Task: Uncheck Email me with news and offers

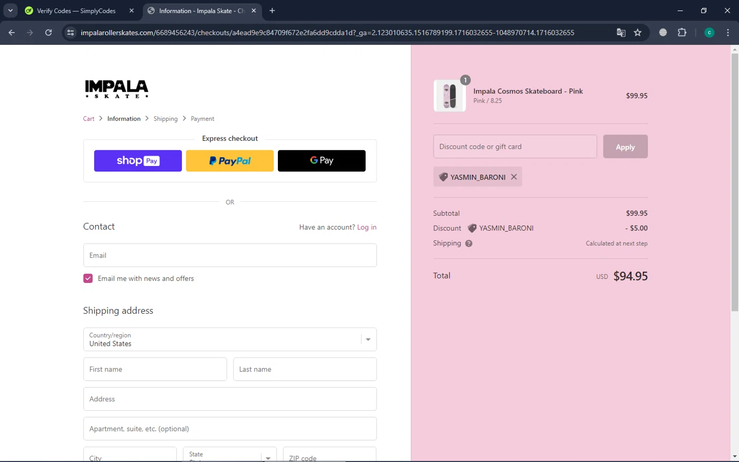Action: [88, 278]
